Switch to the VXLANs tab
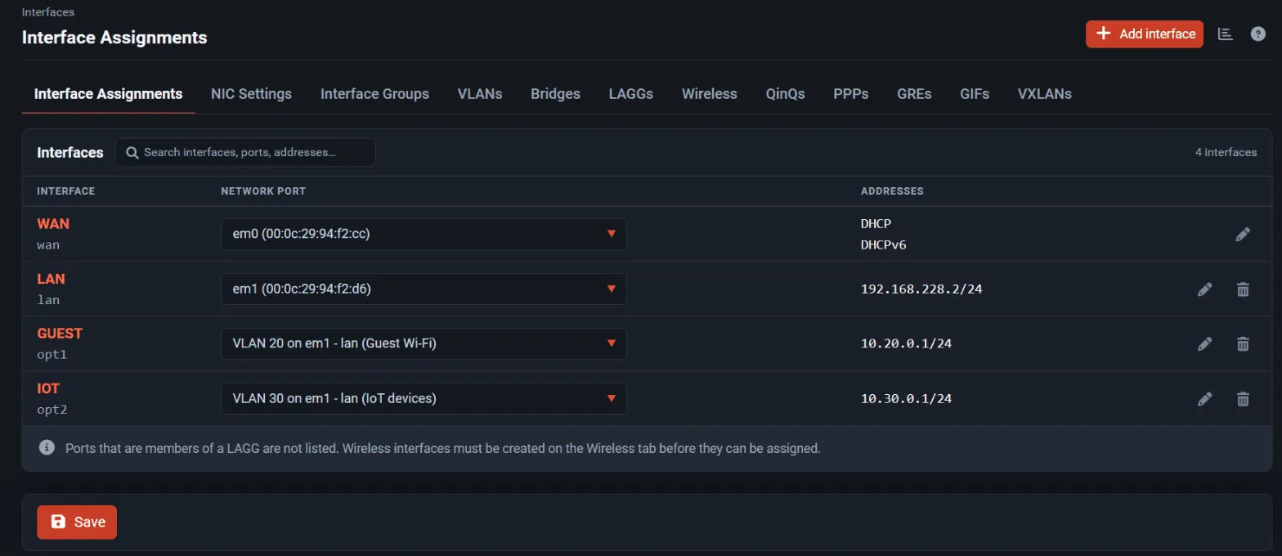1282x556 pixels. 1045,94
